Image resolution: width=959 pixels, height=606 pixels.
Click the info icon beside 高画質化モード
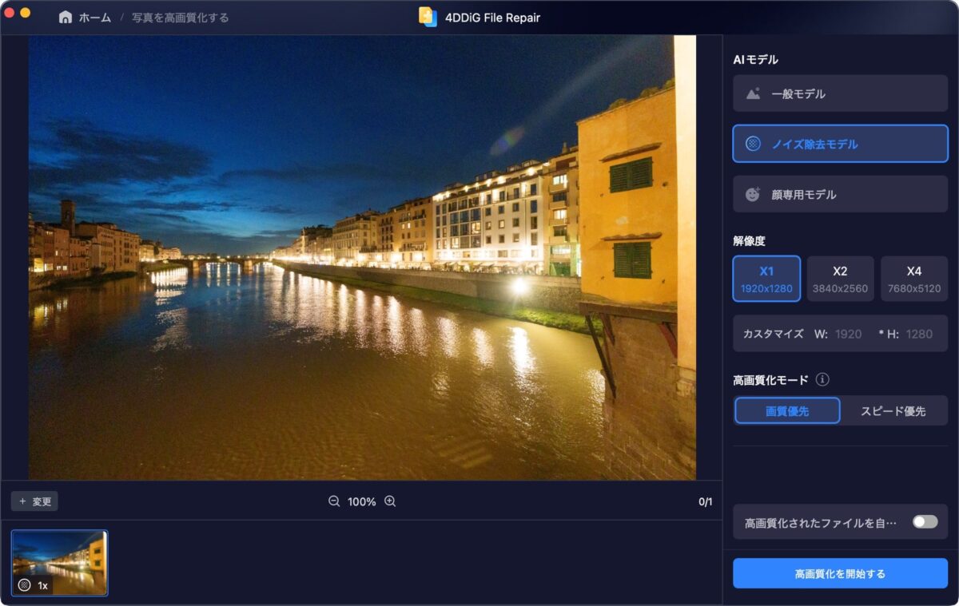(x=822, y=380)
